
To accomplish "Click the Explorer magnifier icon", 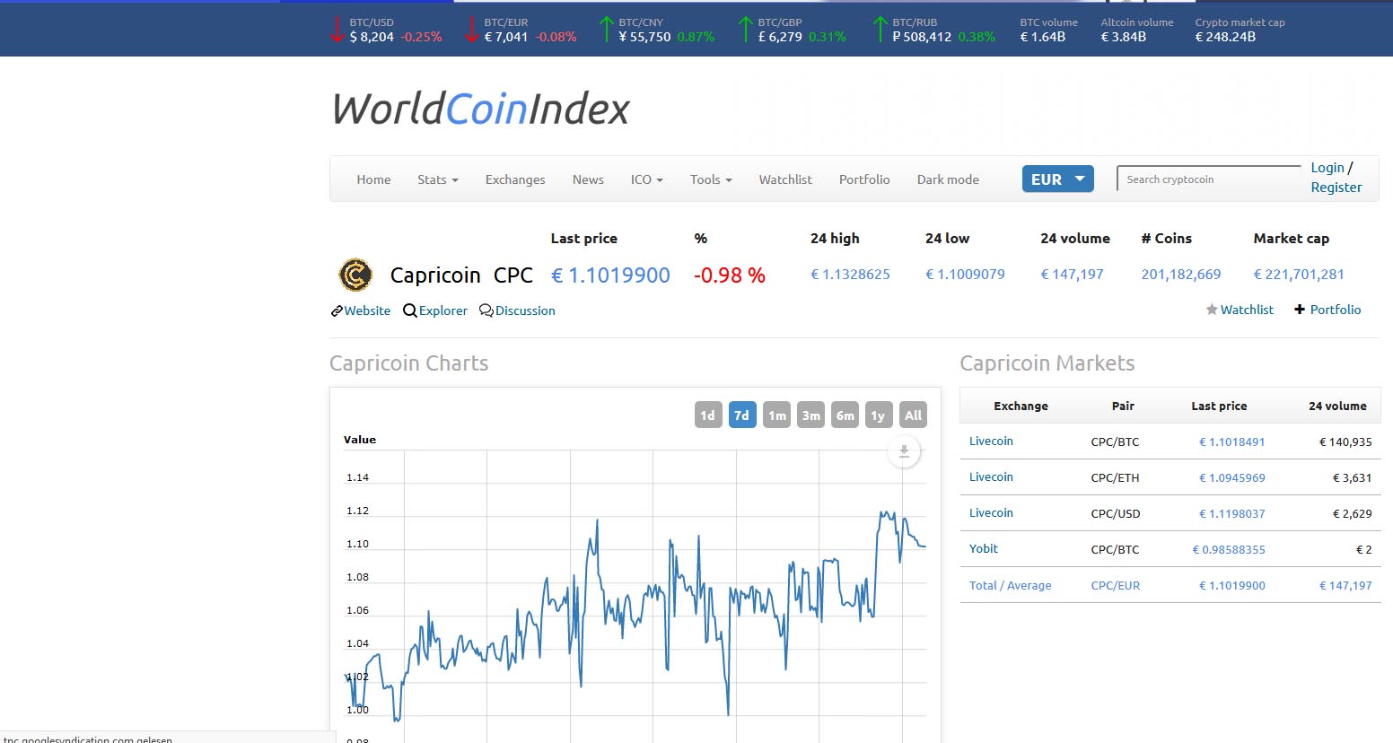I will point(410,310).
